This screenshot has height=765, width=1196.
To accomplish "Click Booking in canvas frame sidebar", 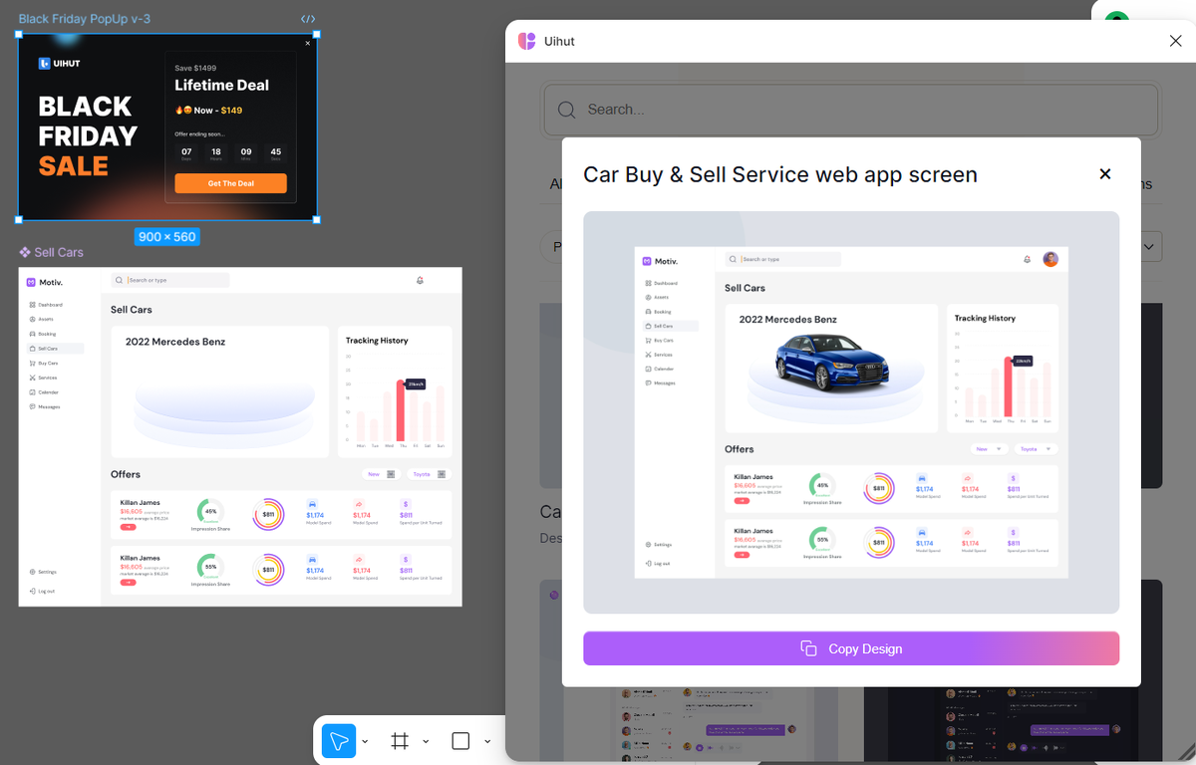I will [43, 334].
